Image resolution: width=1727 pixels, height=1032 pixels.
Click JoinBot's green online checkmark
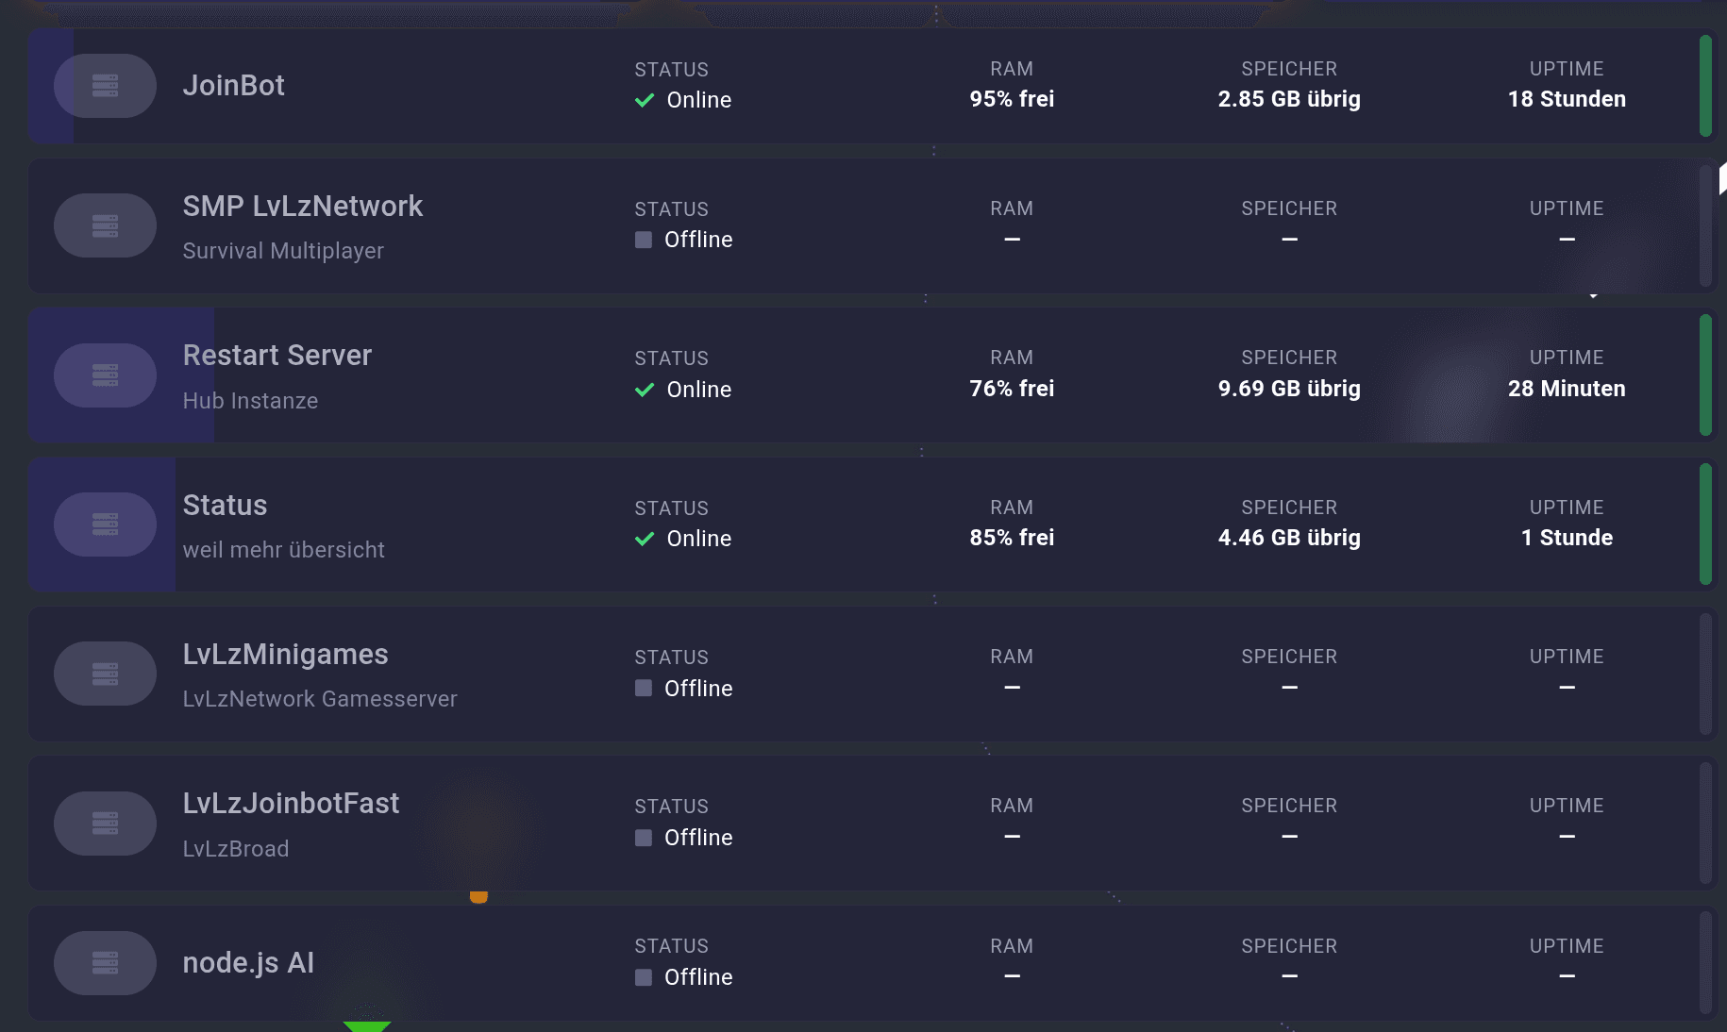click(645, 100)
